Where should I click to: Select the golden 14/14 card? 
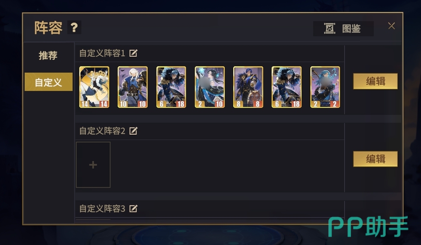(94, 87)
